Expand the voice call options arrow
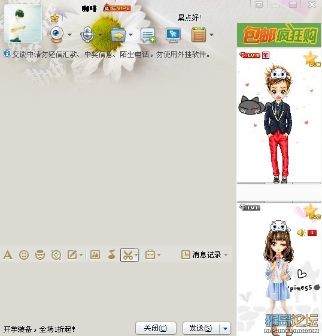 [100, 35]
